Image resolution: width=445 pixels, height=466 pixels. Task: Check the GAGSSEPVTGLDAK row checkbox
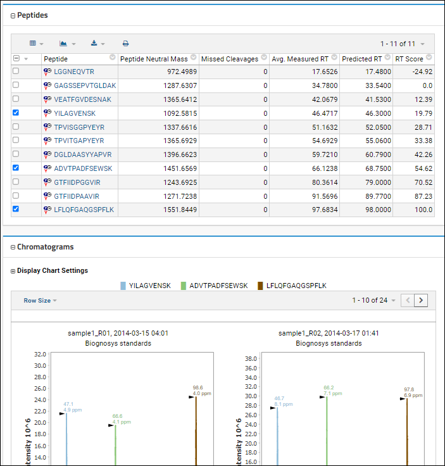pos(16,85)
